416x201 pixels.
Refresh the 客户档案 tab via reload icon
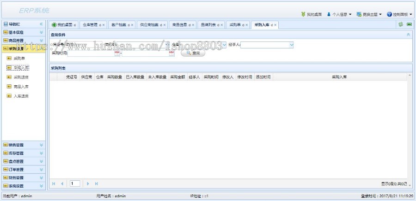click(128, 25)
